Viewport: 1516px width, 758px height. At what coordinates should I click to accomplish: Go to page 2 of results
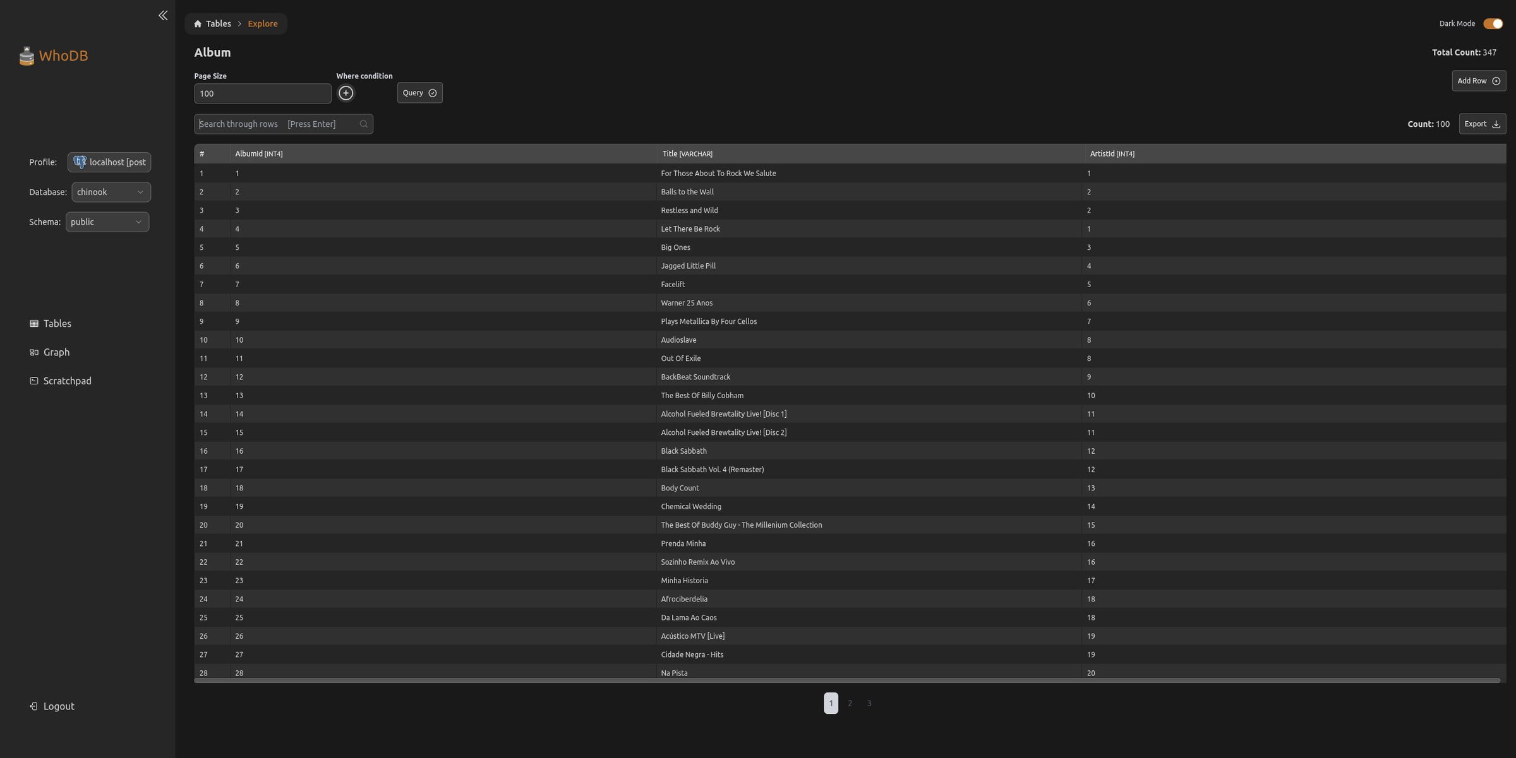[x=850, y=702]
